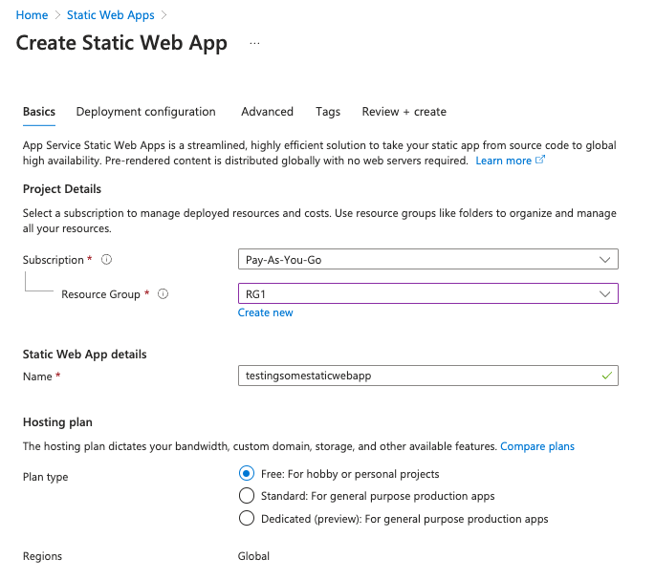The height and width of the screenshot is (581, 655).
Task: Open the Compare plans link
Action: coord(537,446)
